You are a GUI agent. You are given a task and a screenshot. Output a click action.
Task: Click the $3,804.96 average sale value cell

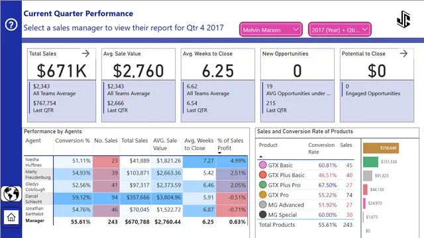[x=166, y=198]
